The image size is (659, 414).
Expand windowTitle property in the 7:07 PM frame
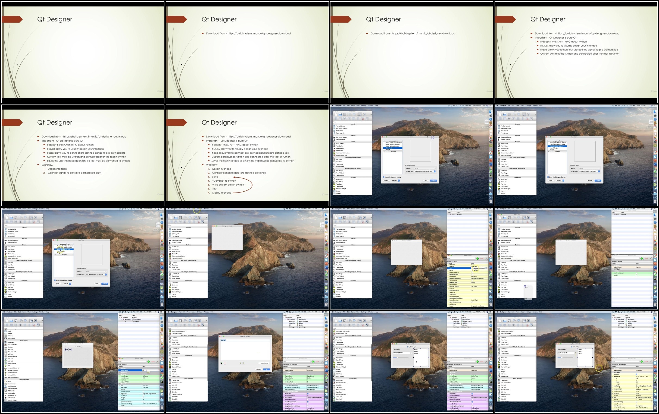(448, 283)
